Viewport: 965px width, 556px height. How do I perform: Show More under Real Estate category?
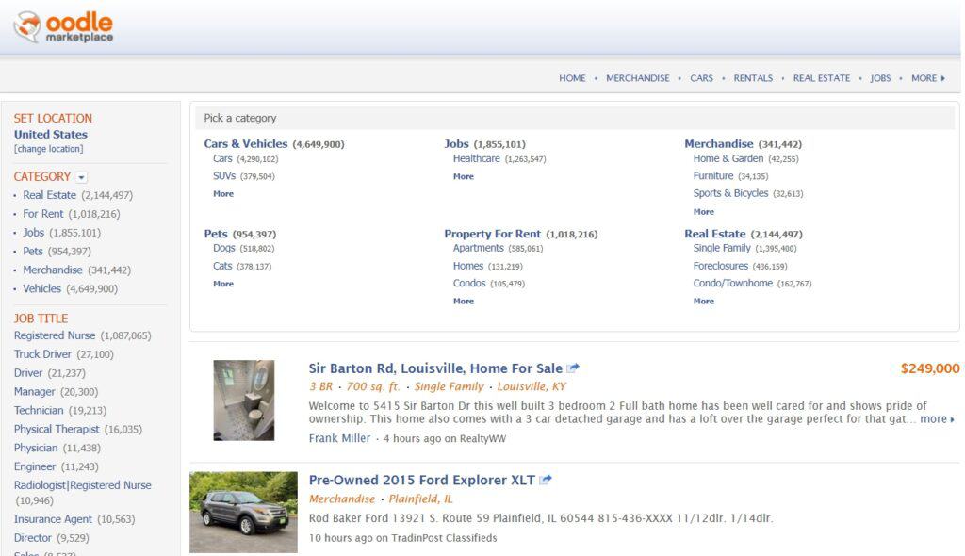(703, 302)
